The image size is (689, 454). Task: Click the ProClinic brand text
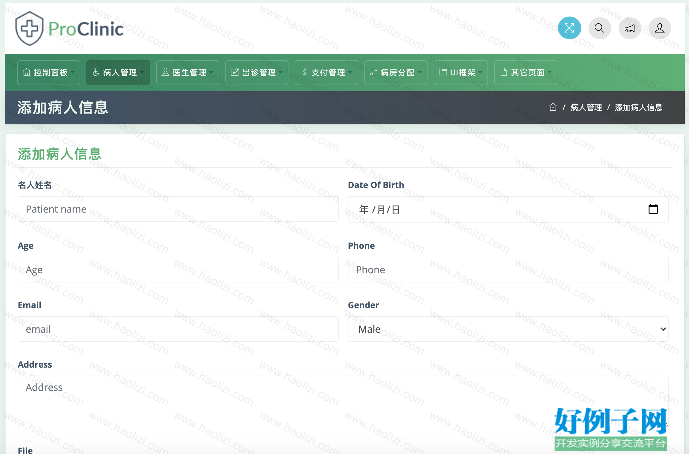coord(86,29)
